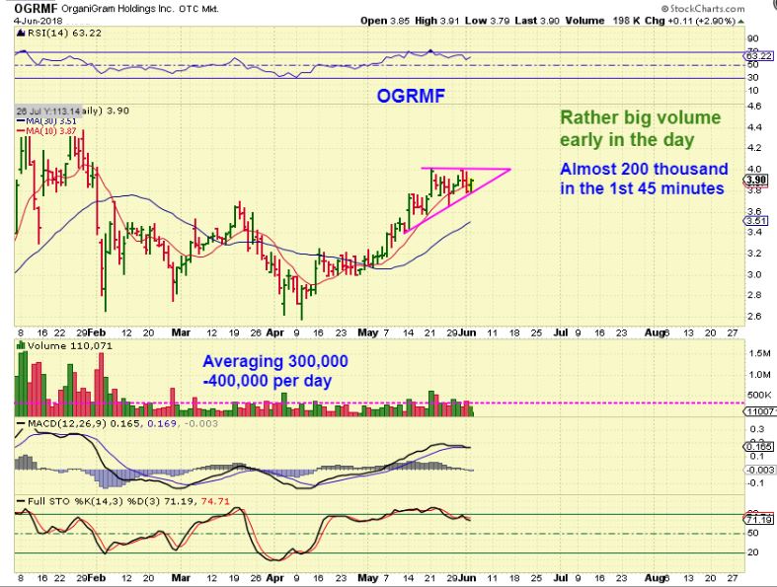Click the StockCharts.com attribution text

(x=703, y=9)
